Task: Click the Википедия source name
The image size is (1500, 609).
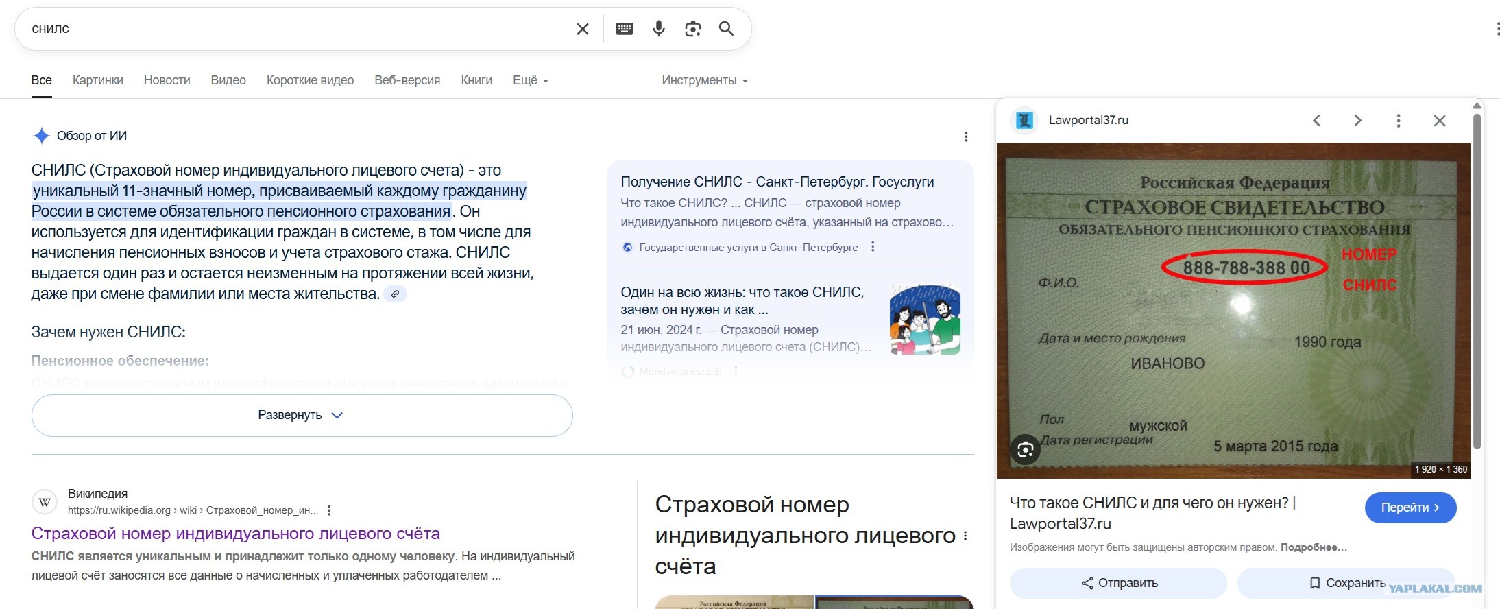Action: (x=97, y=494)
